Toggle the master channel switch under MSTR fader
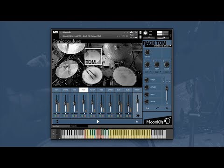 pyautogui.click(x=138, y=116)
